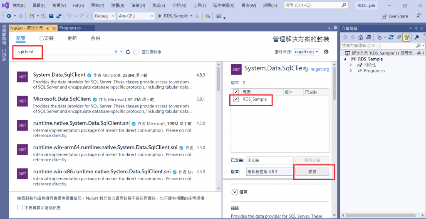The image size is (426, 219).
Task: Switch to the Program.cs editor tab
Action: [70, 28]
